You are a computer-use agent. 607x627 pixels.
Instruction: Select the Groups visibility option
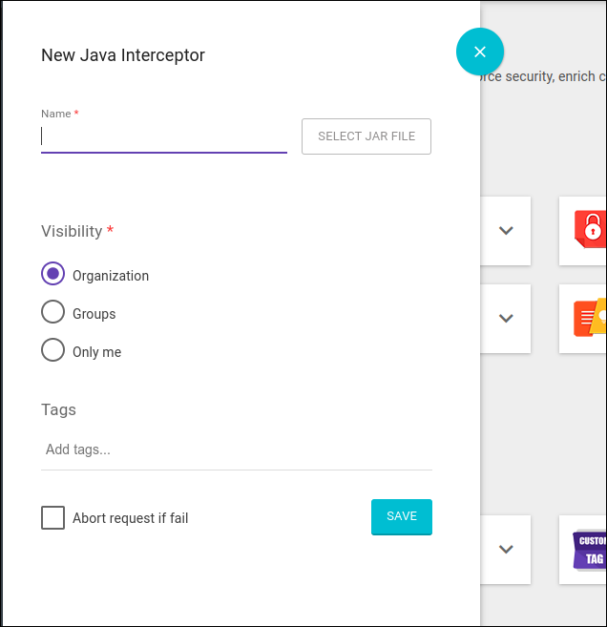52,311
